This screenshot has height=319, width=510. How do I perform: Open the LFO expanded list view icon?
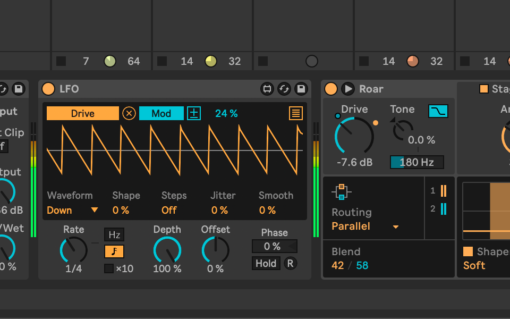click(x=295, y=113)
